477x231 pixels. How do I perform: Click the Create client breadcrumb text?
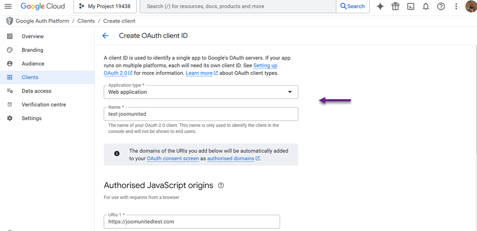pos(119,21)
